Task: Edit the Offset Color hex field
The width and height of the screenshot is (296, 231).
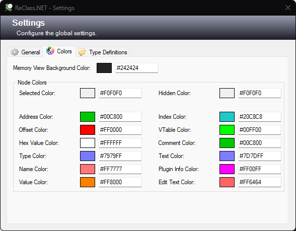Action: point(120,130)
